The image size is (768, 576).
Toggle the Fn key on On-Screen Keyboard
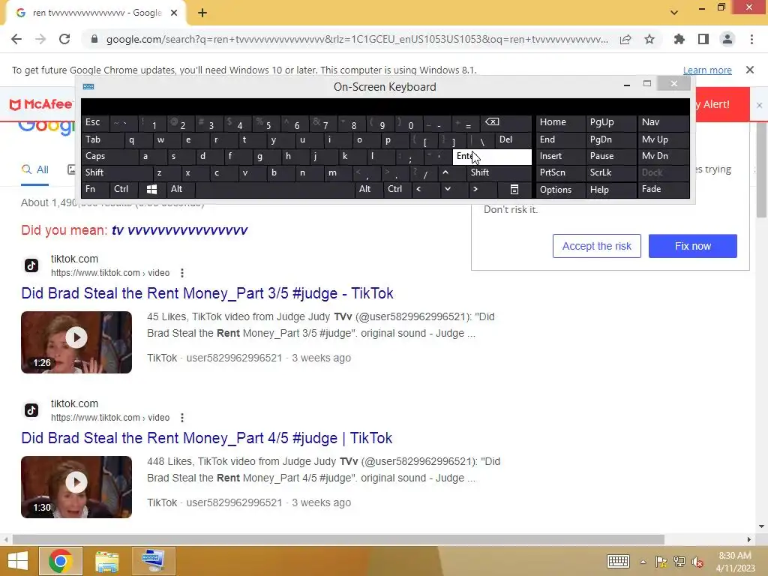tap(95, 190)
